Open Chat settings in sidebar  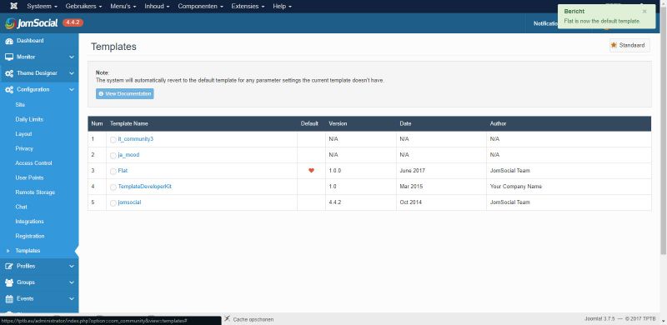tap(22, 207)
